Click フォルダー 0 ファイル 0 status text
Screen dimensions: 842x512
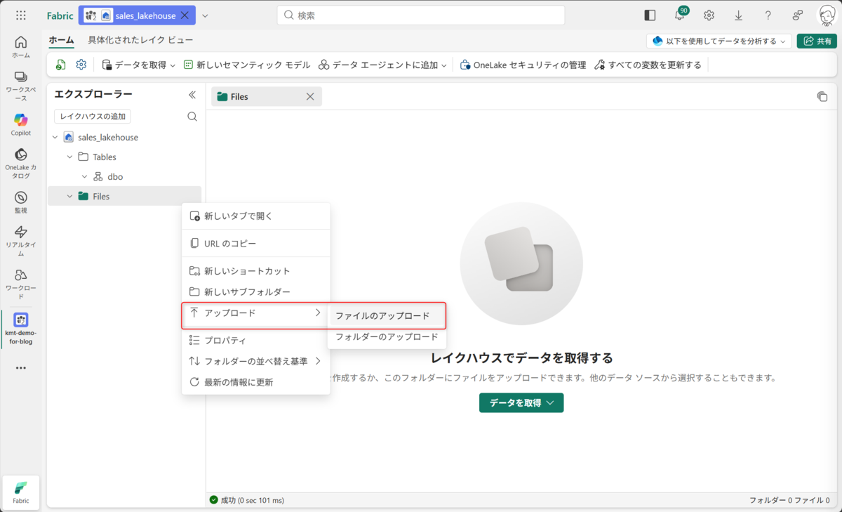[x=791, y=500]
